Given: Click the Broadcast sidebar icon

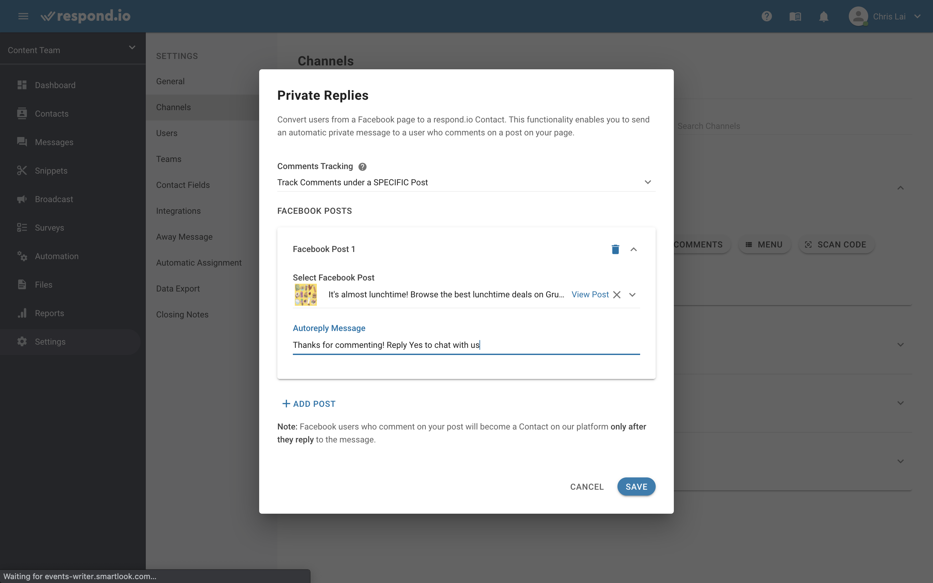Looking at the screenshot, I should click(22, 199).
